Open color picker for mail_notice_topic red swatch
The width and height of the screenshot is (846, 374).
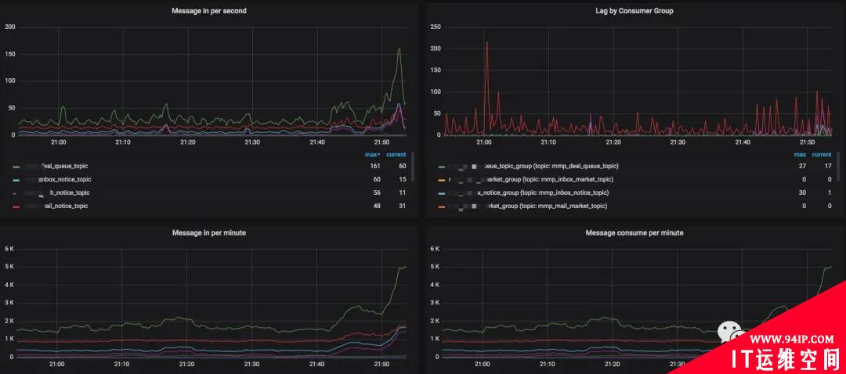tap(16, 207)
